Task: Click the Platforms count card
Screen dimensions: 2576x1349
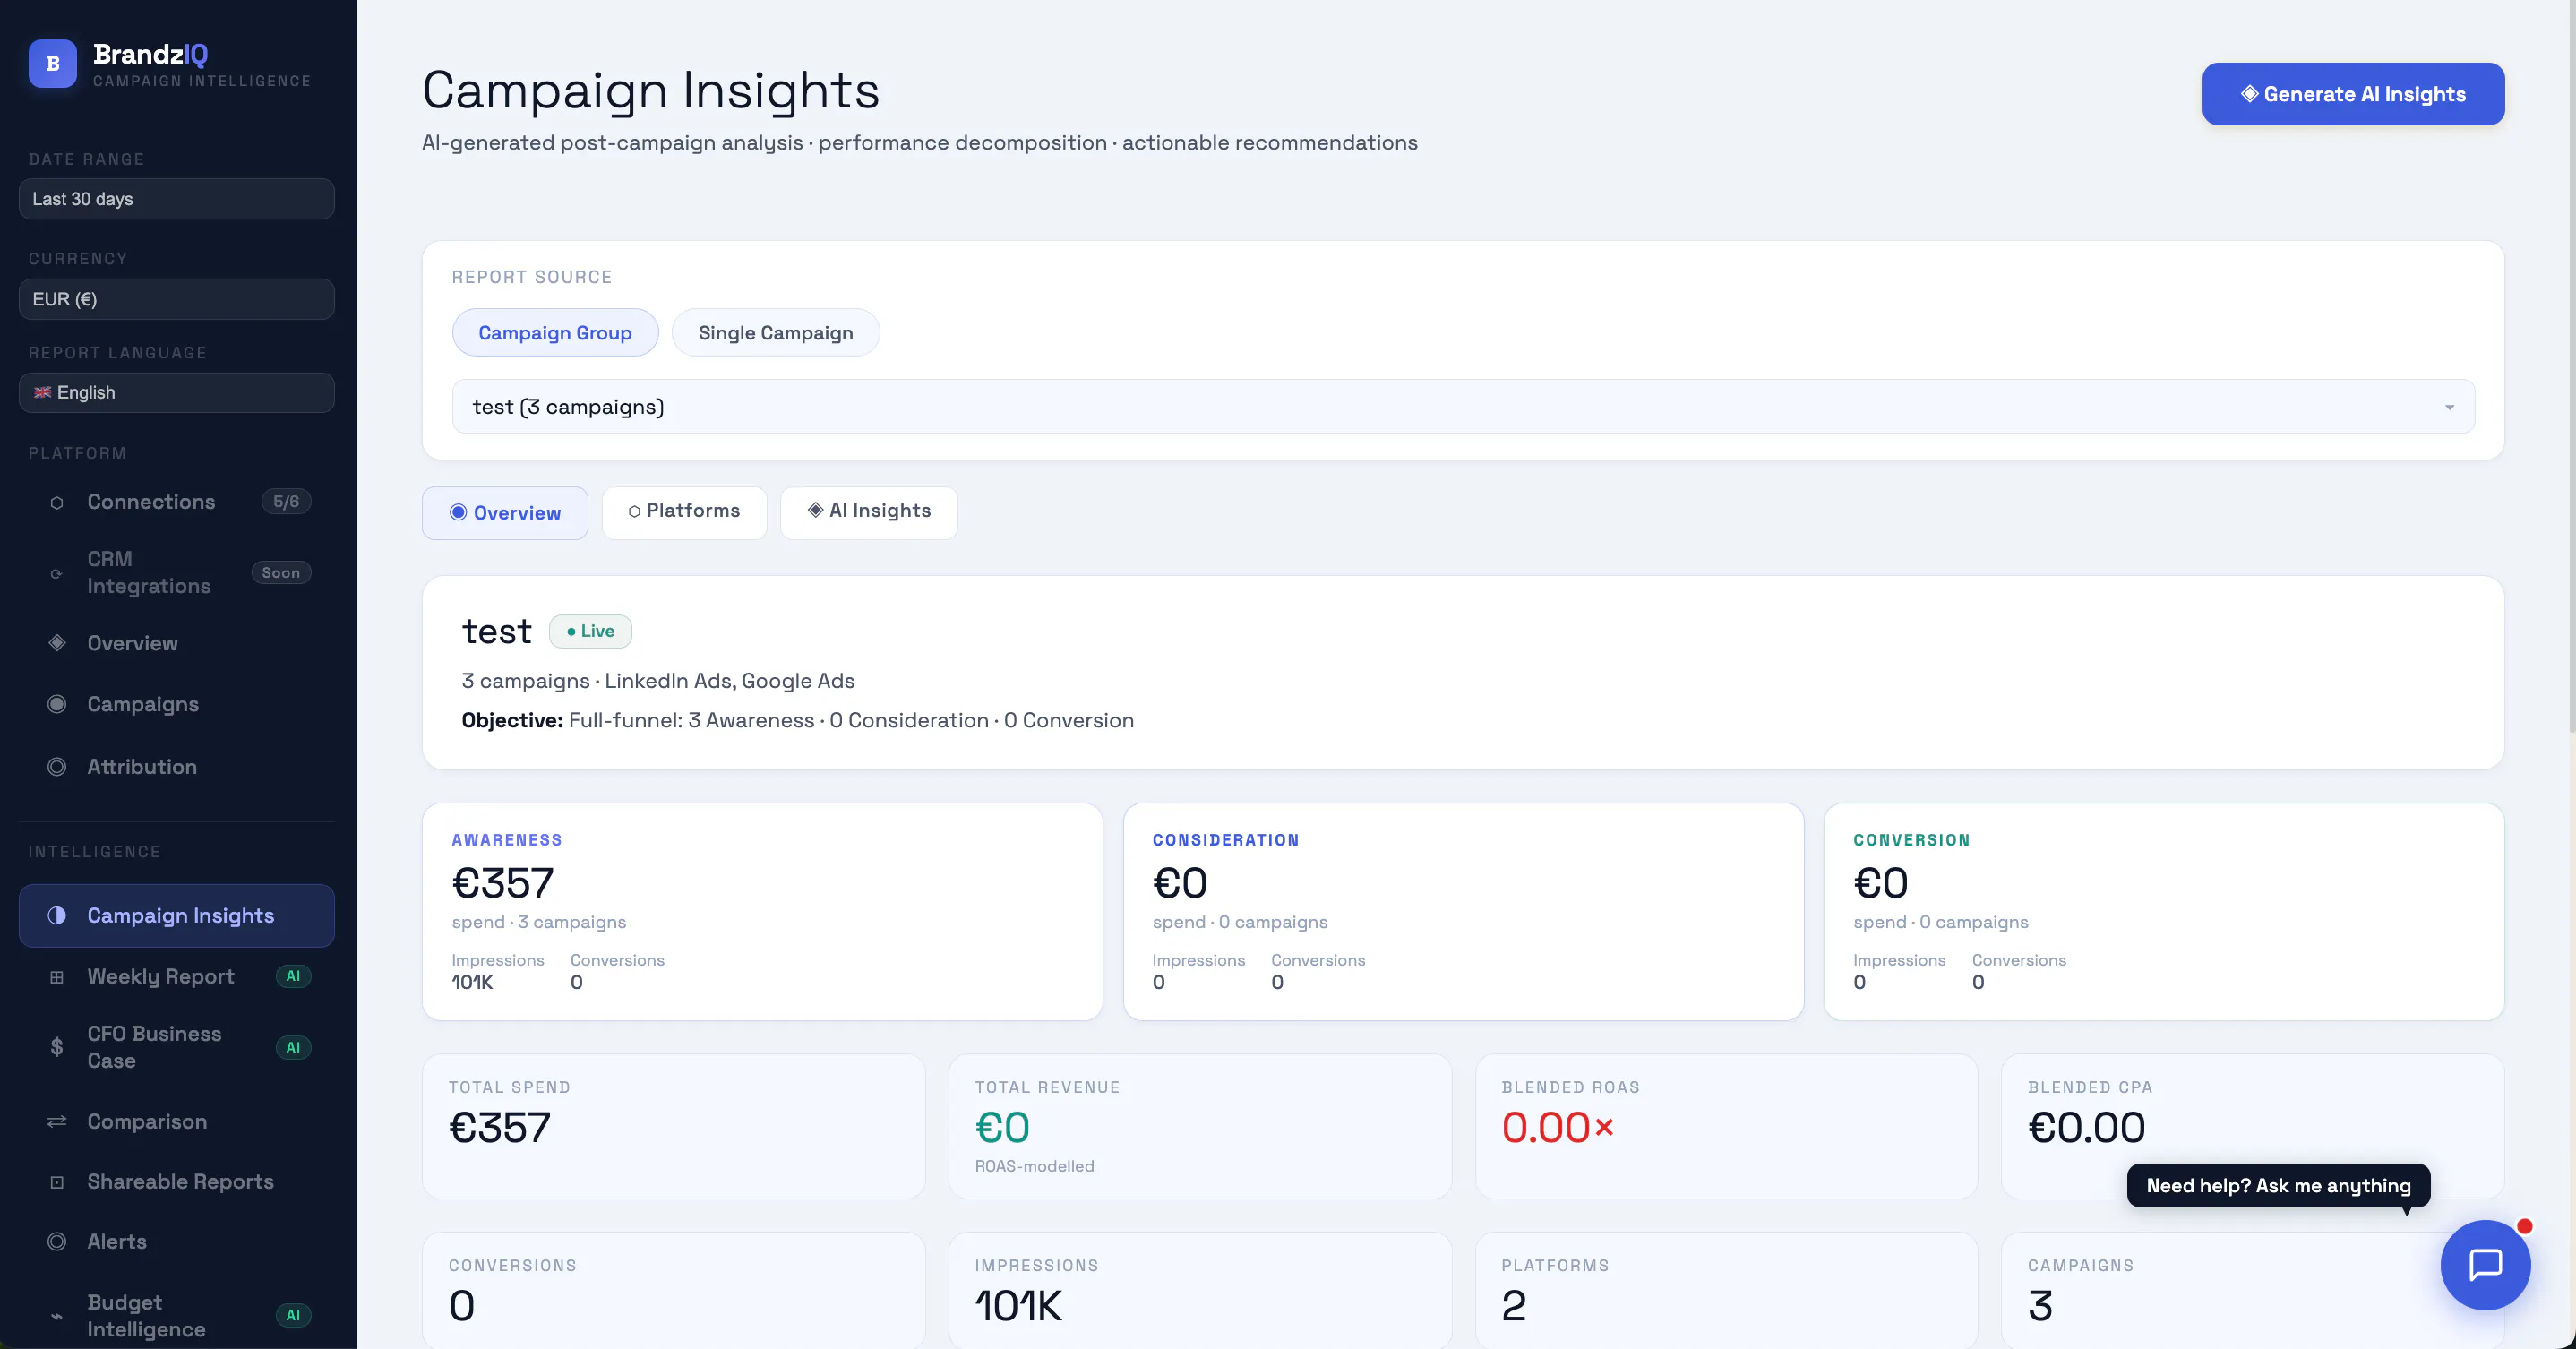Action: click(x=1726, y=1291)
